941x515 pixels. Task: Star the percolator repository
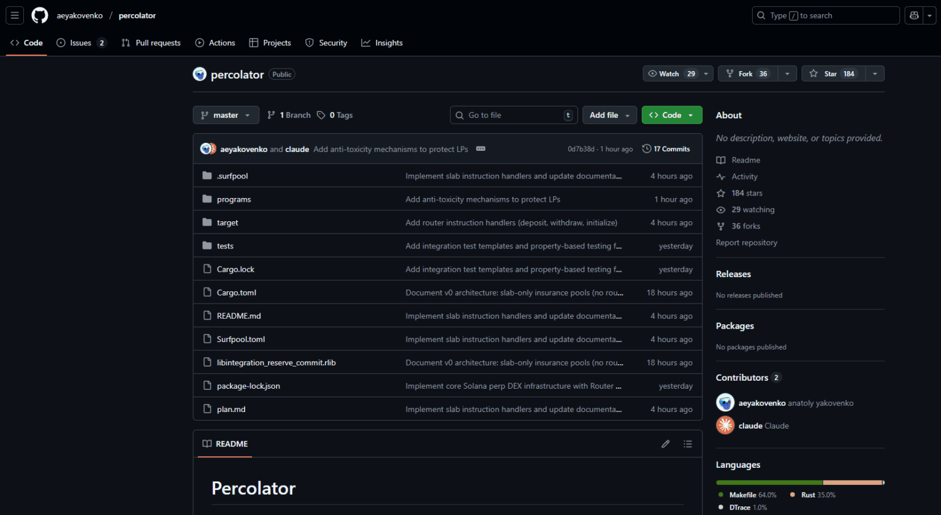(834, 74)
